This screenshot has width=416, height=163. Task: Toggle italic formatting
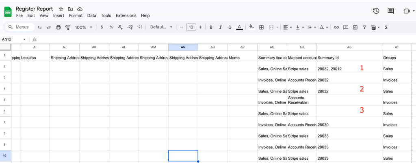[x=220, y=27]
